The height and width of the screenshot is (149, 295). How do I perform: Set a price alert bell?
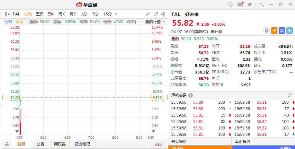tap(266, 31)
